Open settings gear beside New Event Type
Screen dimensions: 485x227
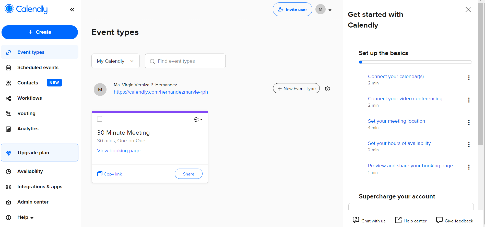pos(327,89)
